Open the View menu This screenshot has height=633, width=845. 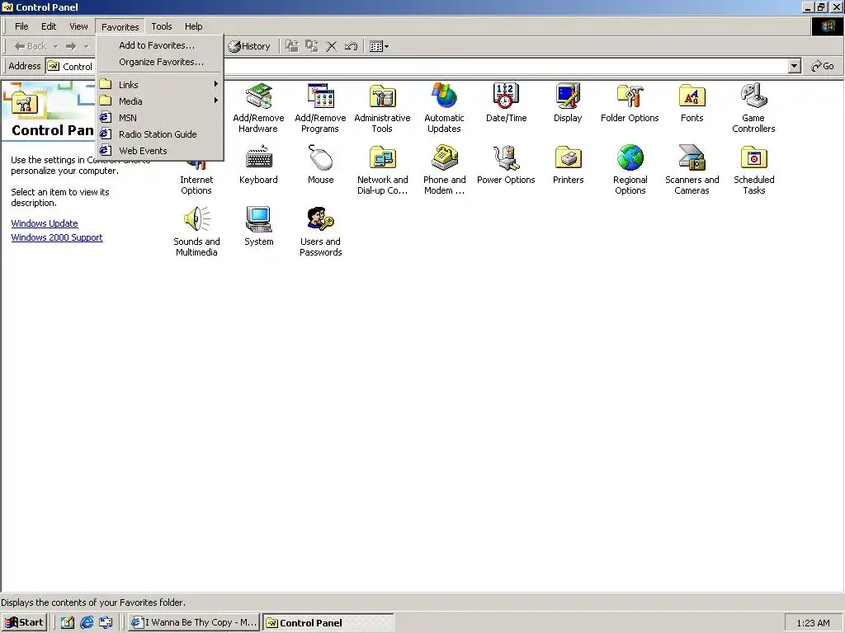click(78, 26)
